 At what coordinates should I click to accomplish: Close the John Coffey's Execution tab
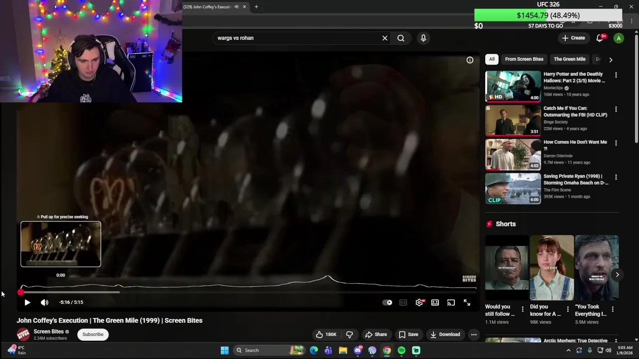click(244, 7)
